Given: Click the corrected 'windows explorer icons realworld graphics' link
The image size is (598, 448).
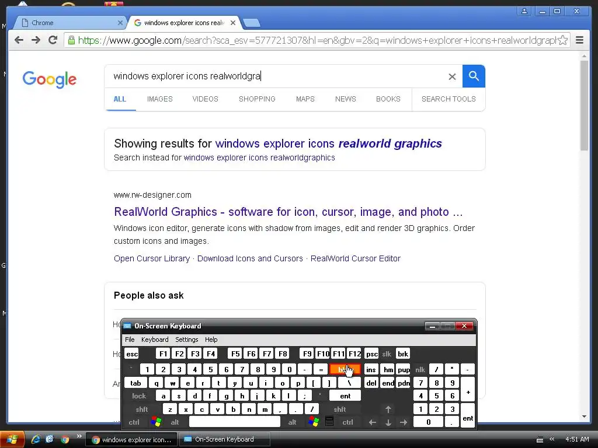Looking at the screenshot, I should pos(328,143).
